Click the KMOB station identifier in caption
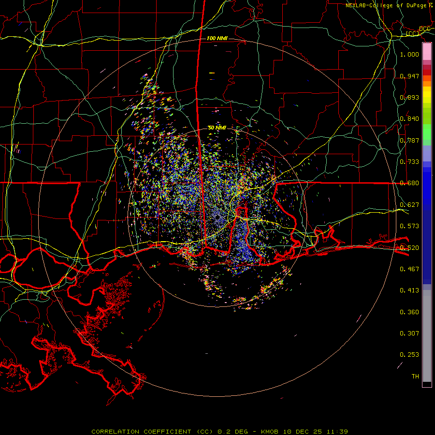The image size is (435, 435). 271,432
